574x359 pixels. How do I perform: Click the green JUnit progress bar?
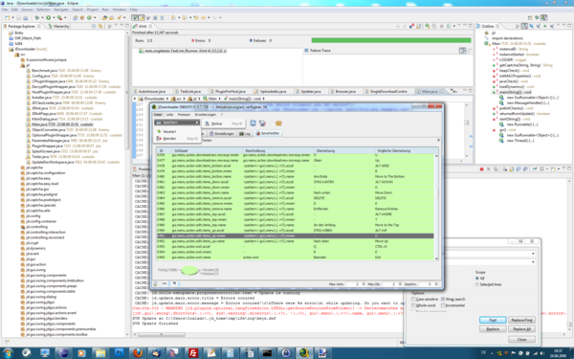click(391, 40)
